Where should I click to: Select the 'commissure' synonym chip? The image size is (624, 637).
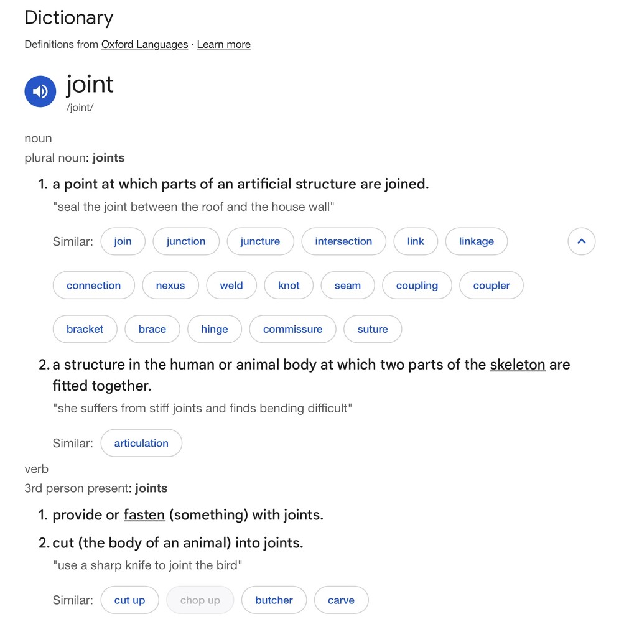(293, 329)
